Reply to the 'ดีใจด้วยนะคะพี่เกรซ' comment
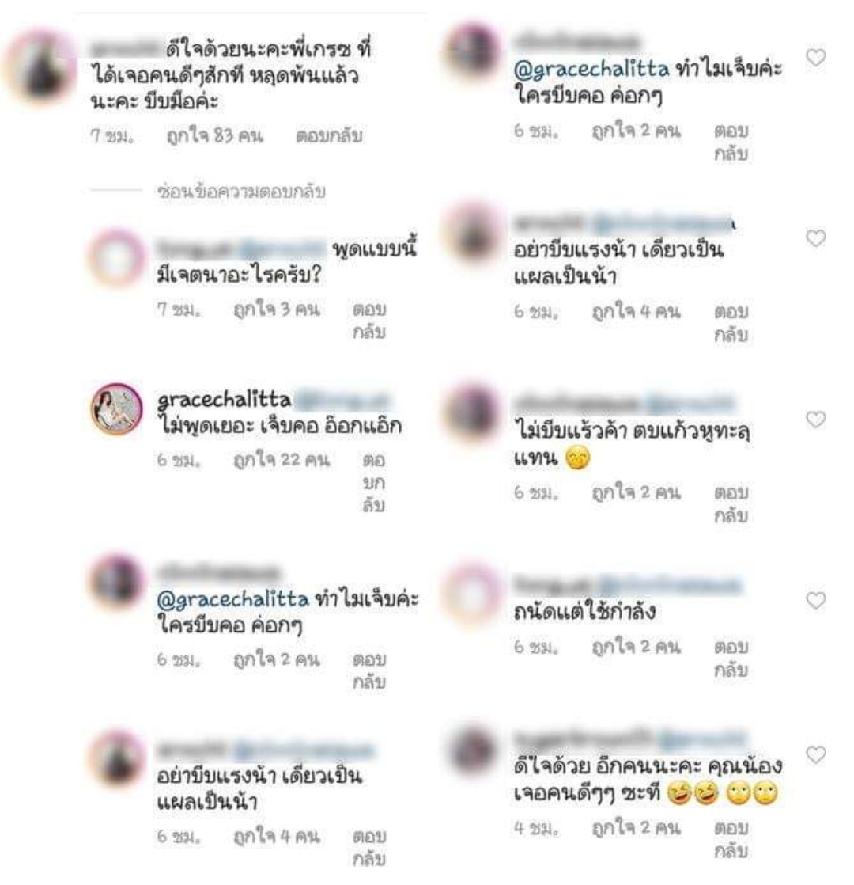Screen dimensions: 854x885 [329, 136]
